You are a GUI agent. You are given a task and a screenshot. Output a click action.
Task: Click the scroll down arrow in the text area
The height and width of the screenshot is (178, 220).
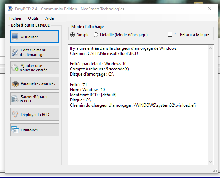210,162
